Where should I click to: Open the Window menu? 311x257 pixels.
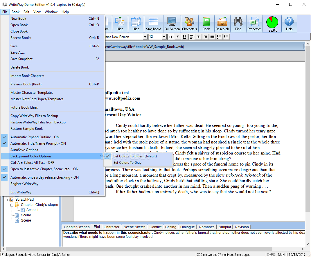pos(51,12)
